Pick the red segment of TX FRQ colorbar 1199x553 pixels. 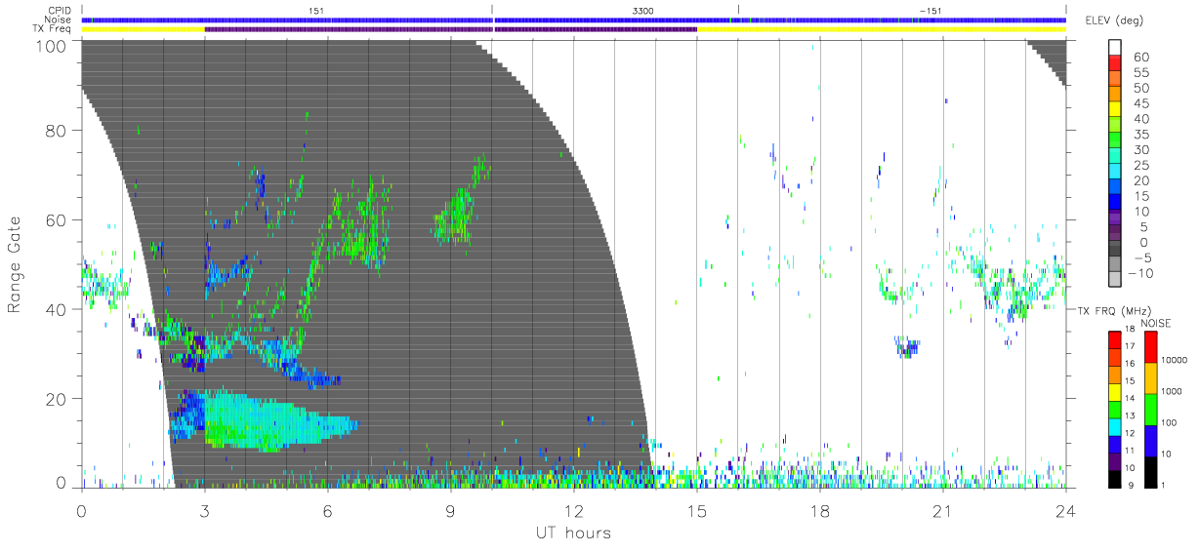coord(1115,340)
